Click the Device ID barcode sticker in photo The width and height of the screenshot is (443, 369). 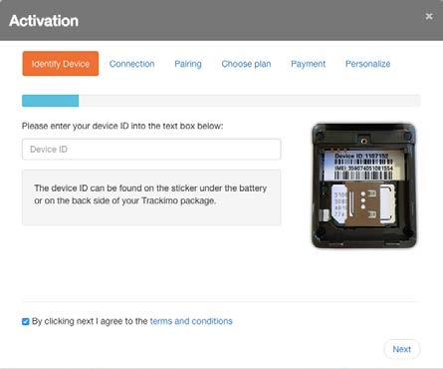point(363,166)
